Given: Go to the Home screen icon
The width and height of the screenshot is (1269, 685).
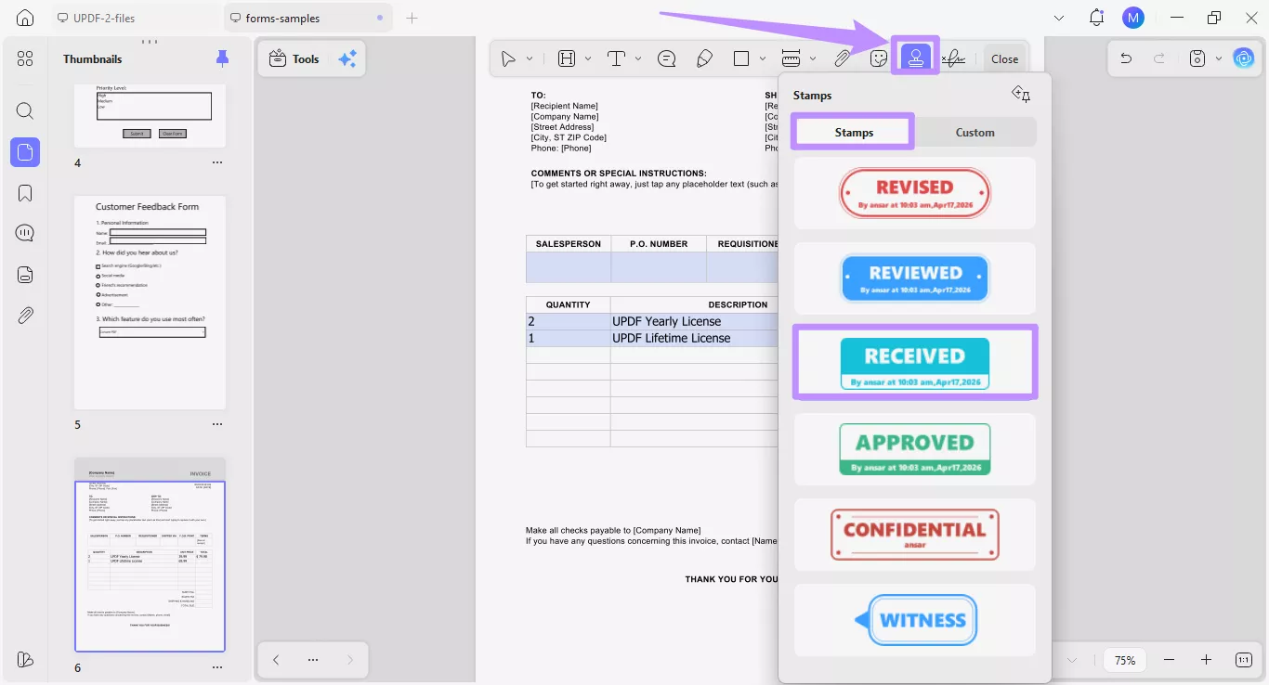Looking at the screenshot, I should pos(25,18).
